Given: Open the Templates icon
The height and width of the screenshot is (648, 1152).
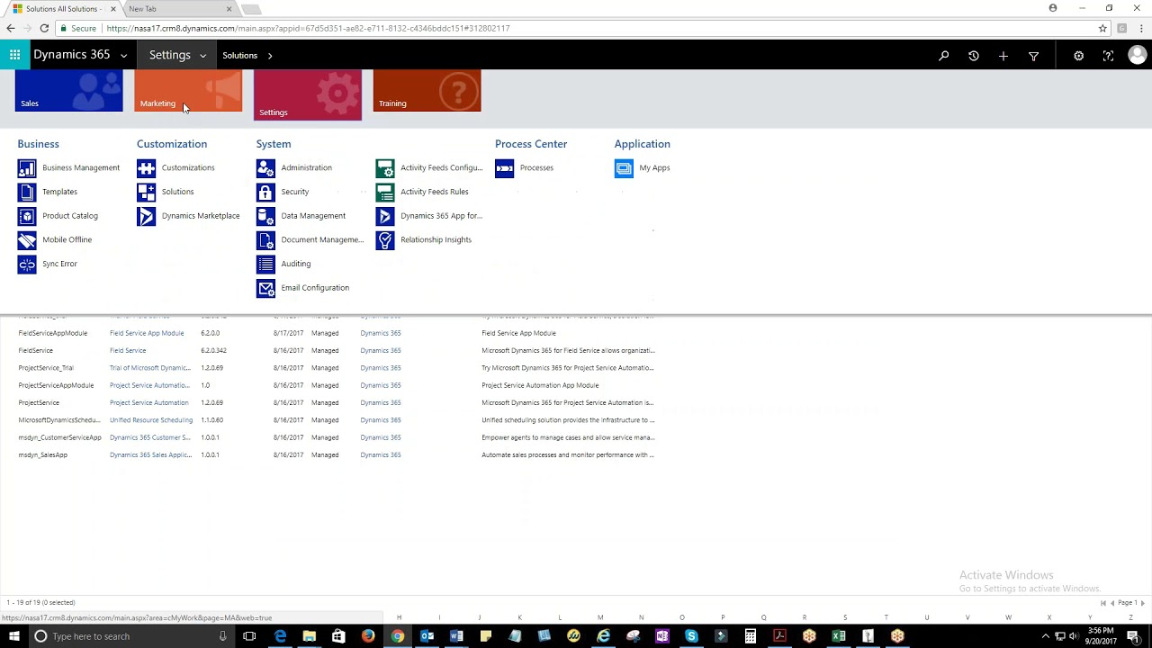Looking at the screenshot, I should (x=27, y=192).
